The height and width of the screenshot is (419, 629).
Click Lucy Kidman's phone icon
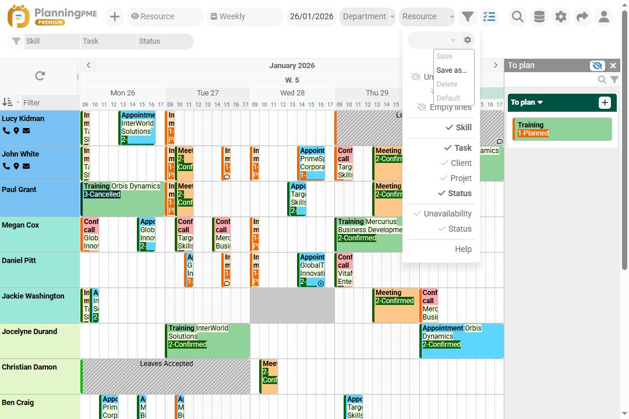tap(6, 131)
